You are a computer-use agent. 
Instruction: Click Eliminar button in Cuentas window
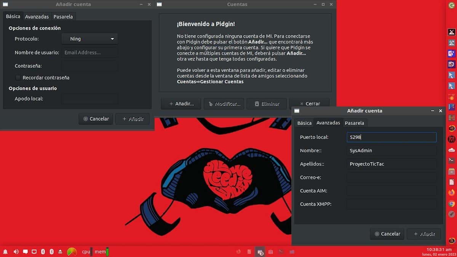coord(267,104)
